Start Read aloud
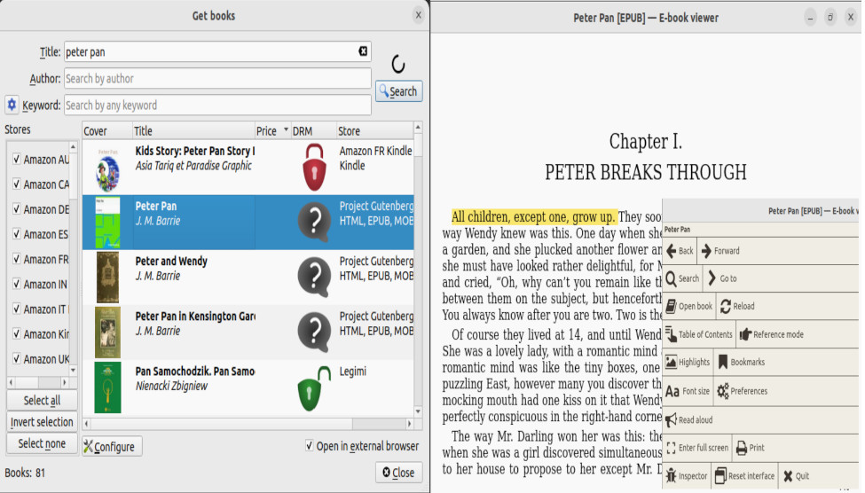This screenshot has height=493, width=865. point(689,419)
